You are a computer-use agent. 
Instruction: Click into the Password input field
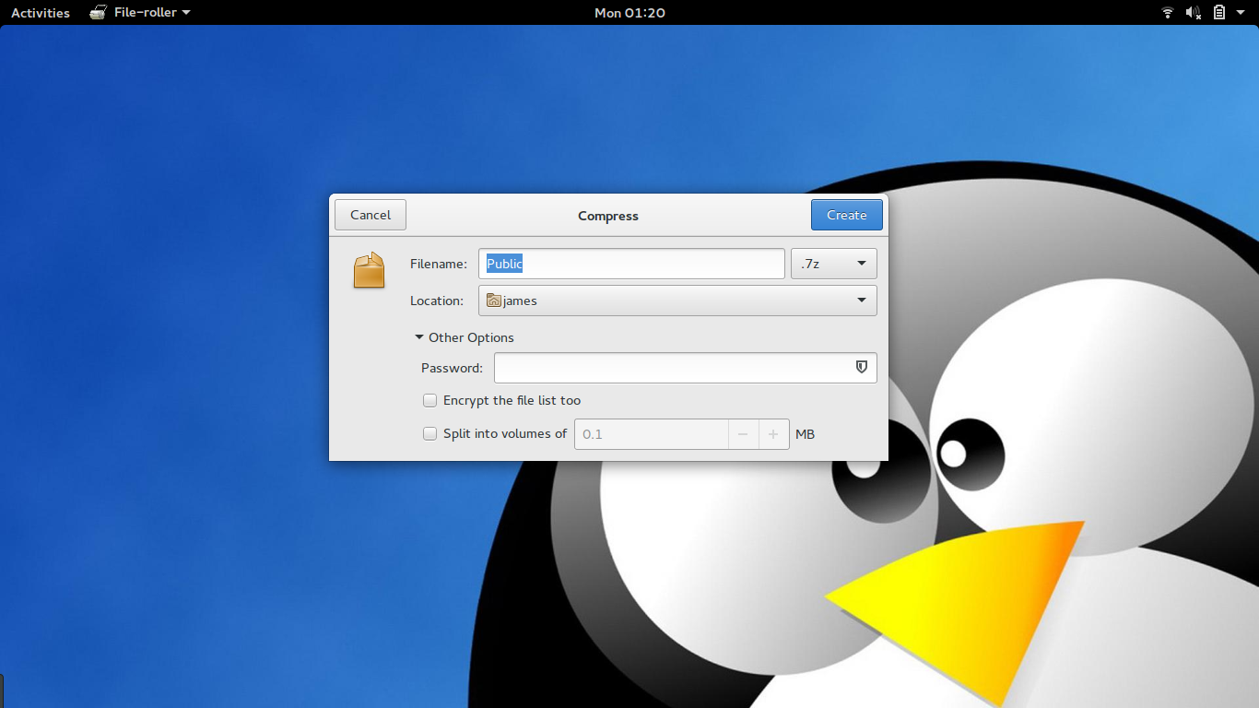[x=685, y=368]
